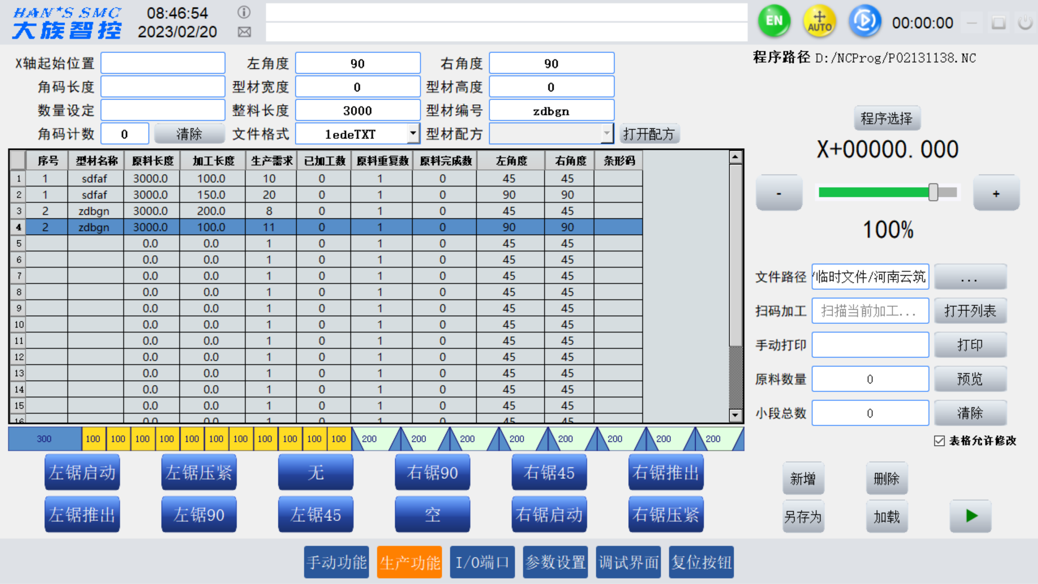This screenshot has width=1038, height=584.
Task: Click the X轴起始位置 input field
Action: tap(163, 63)
